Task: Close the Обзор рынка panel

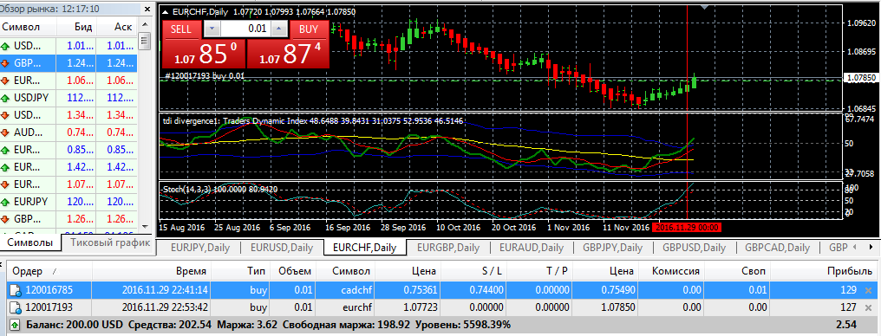Action: tap(147, 10)
